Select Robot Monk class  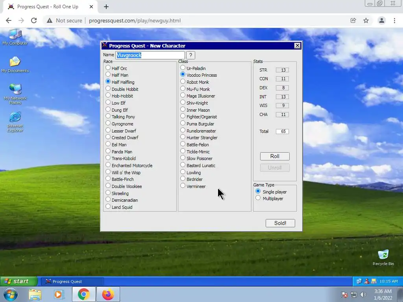coord(183,81)
